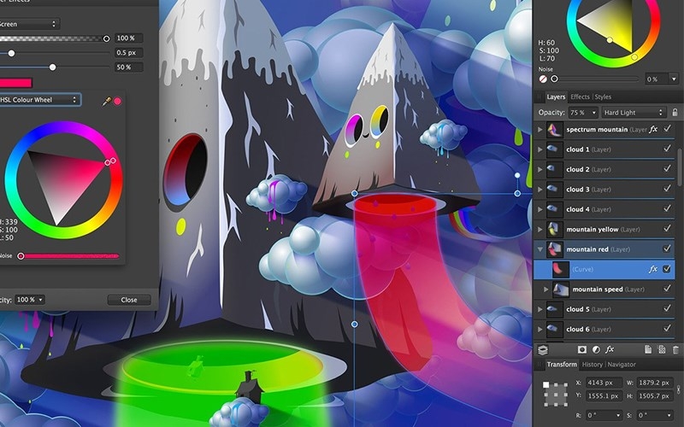Click the Add Pixel Layer checkered icon
This screenshot has width=684, height=427.
point(662,349)
